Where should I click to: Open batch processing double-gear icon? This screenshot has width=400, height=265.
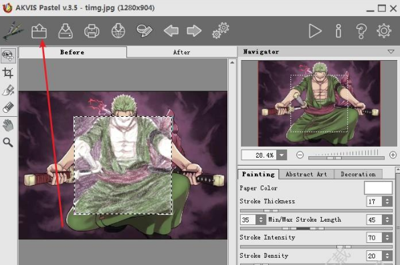[221, 31]
